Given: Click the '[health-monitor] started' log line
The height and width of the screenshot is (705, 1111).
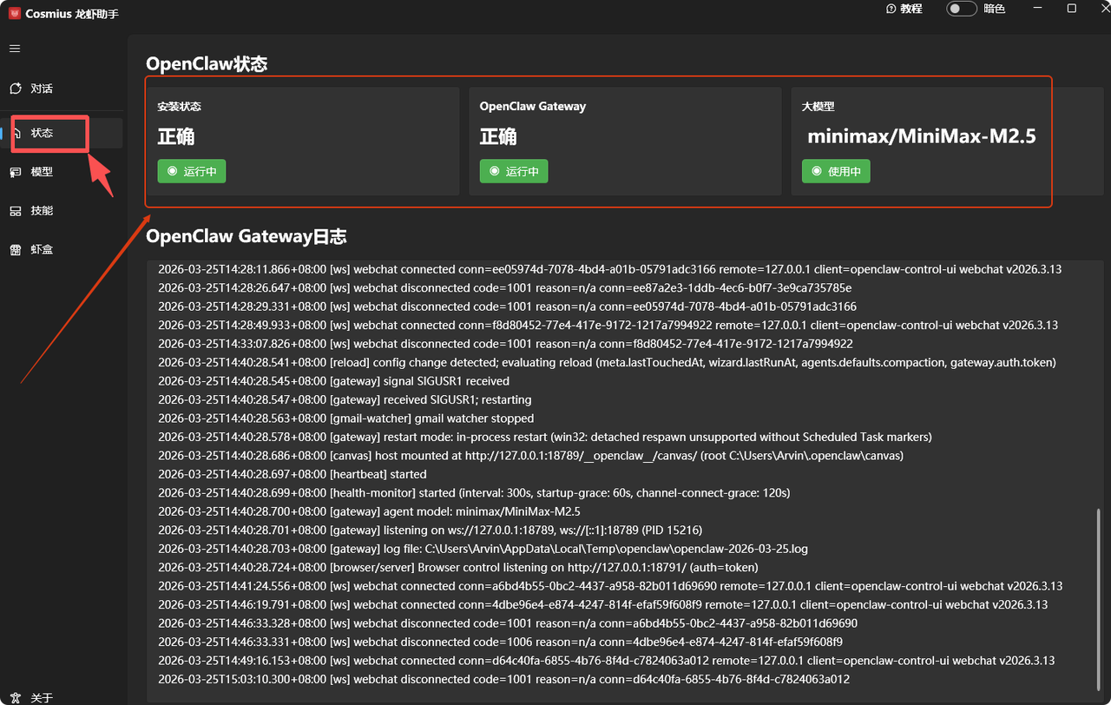Looking at the screenshot, I should coord(474,492).
